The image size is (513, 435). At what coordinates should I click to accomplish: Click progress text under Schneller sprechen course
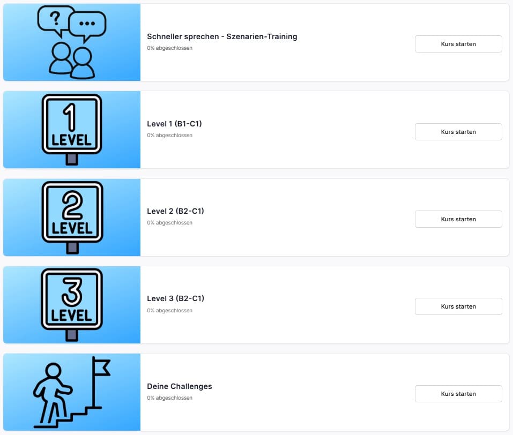tap(169, 48)
